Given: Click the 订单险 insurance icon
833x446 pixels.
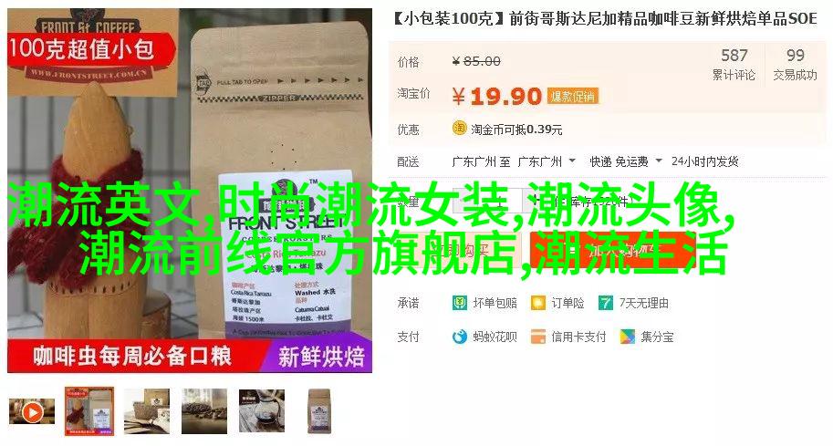Looking at the screenshot, I should [537, 303].
